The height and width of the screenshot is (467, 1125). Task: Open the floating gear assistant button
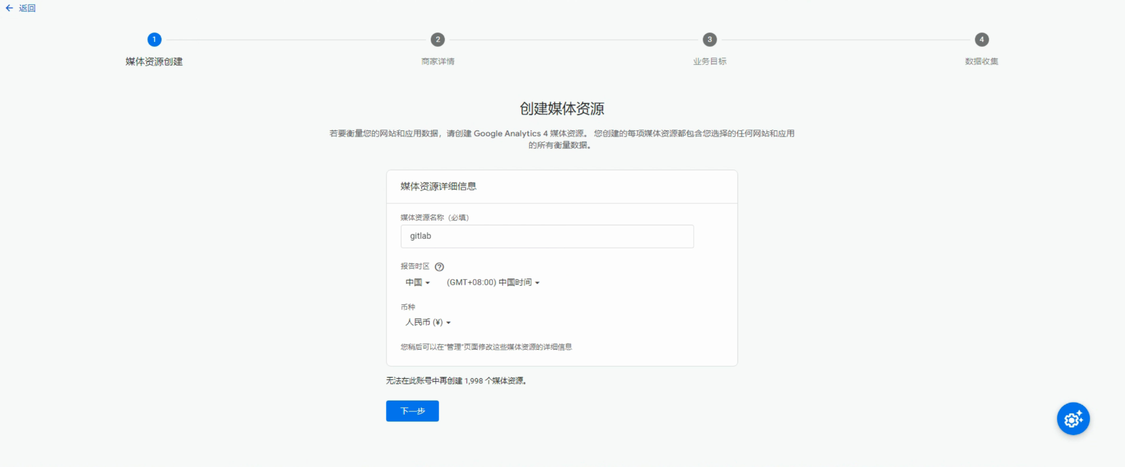(x=1073, y=419)
